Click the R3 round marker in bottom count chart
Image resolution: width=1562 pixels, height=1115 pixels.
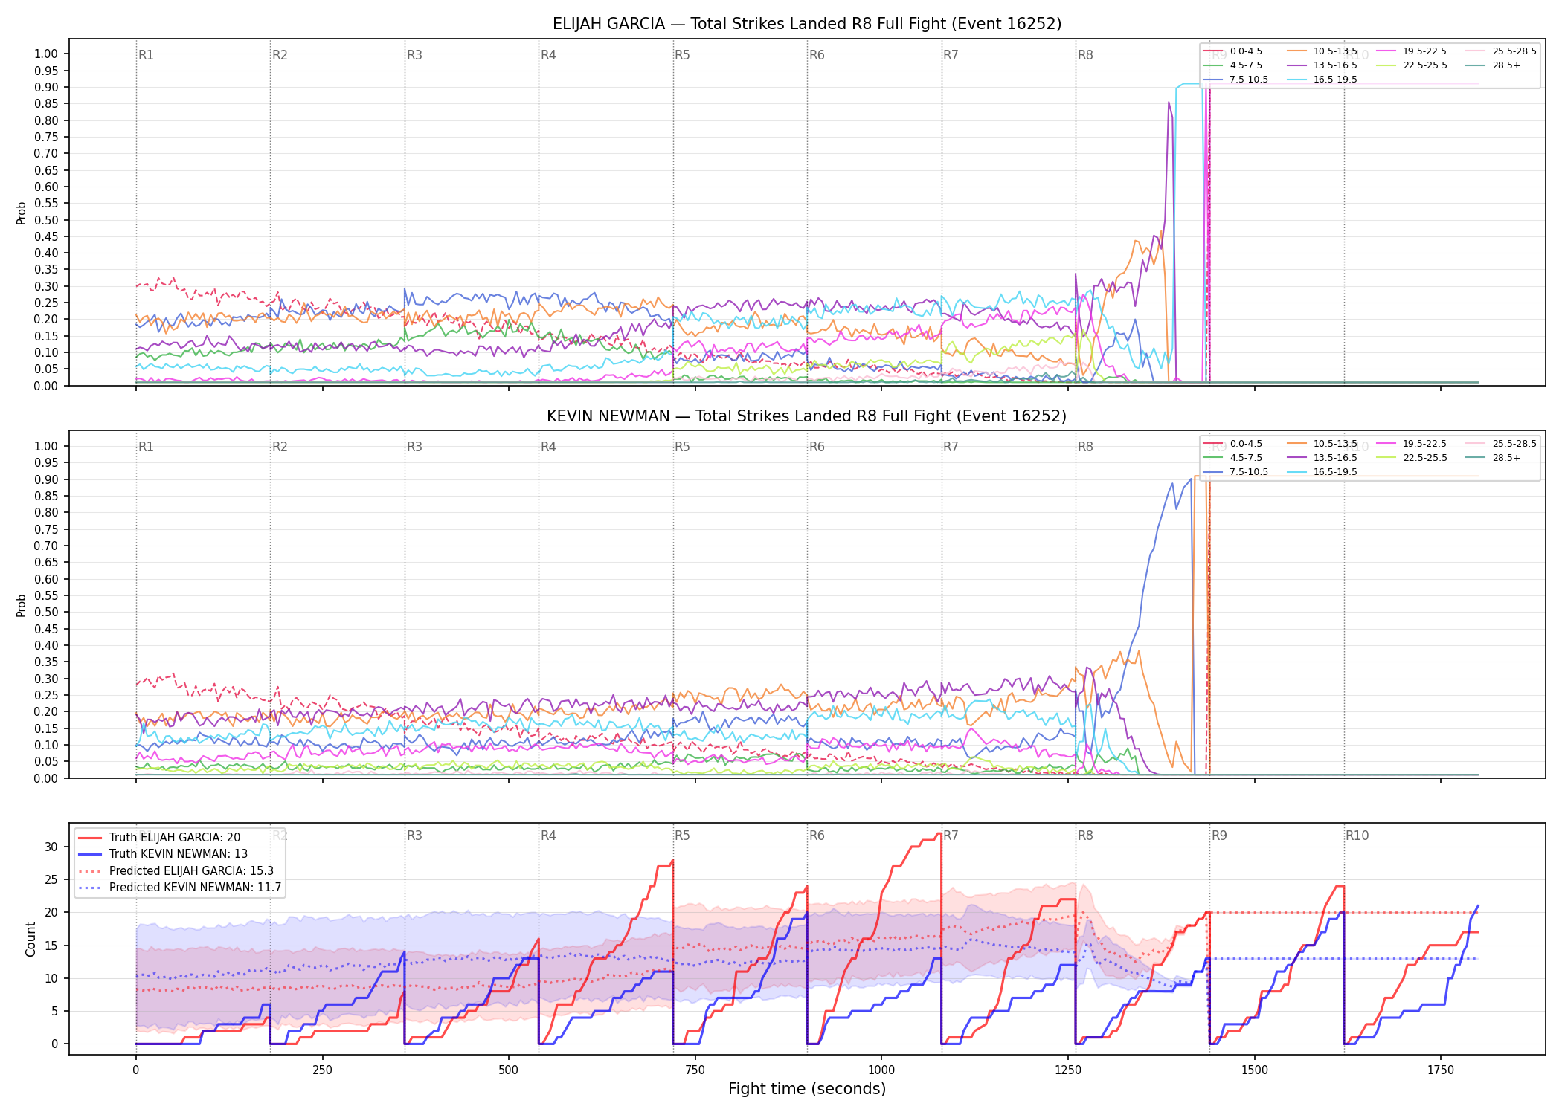[x=414, y=836]
